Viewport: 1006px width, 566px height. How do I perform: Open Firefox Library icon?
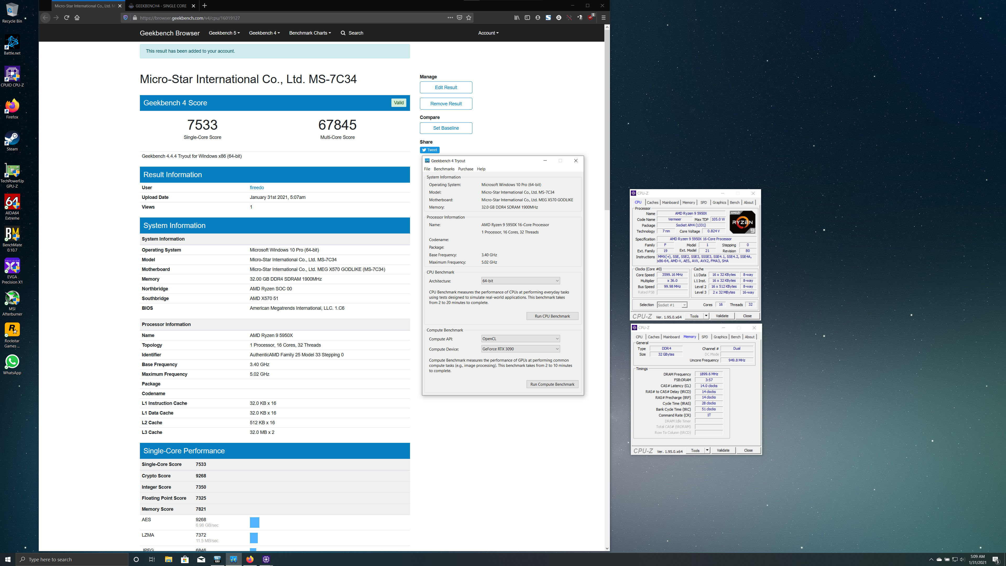point(517,18)
